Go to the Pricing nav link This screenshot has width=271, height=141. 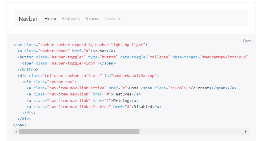click(x=91, y=19)
